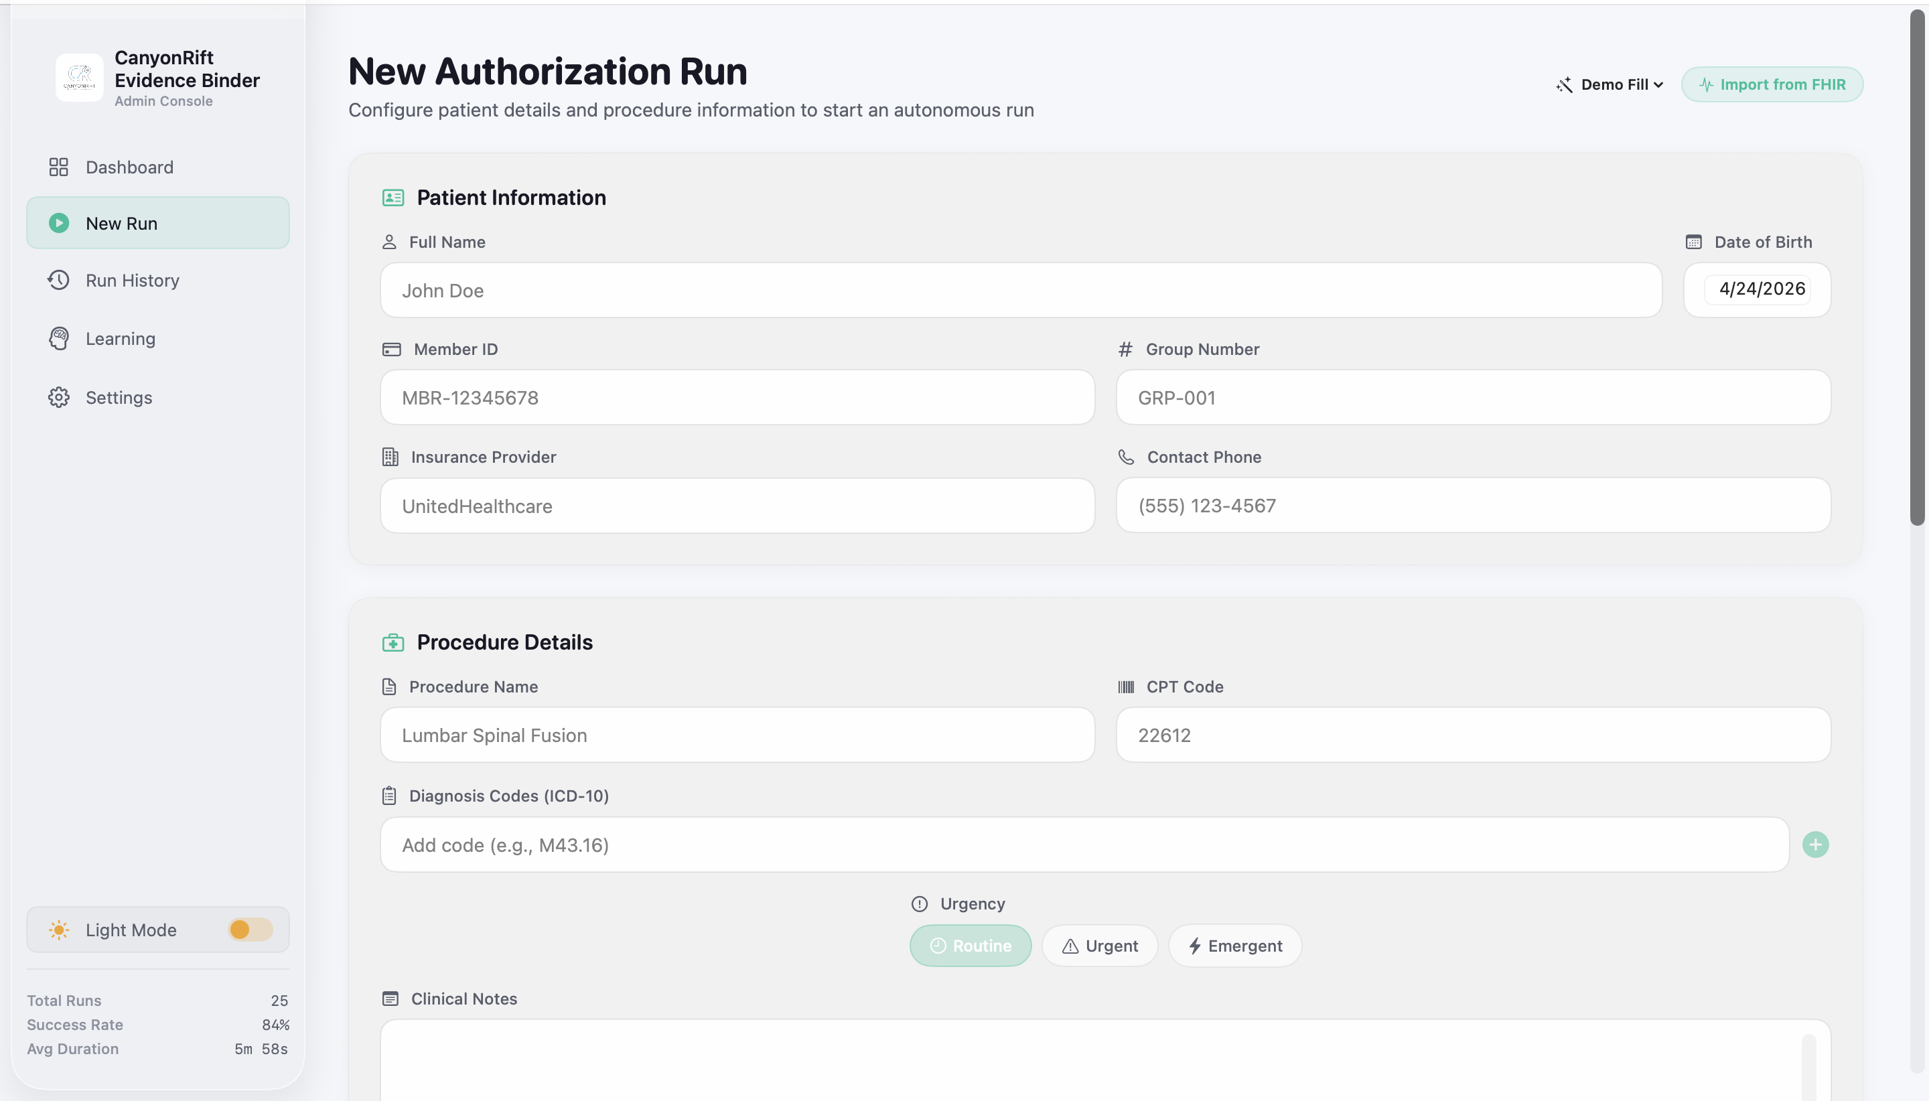
Task: Click the diagnosis code input field
Action: tap(1084, 845)
